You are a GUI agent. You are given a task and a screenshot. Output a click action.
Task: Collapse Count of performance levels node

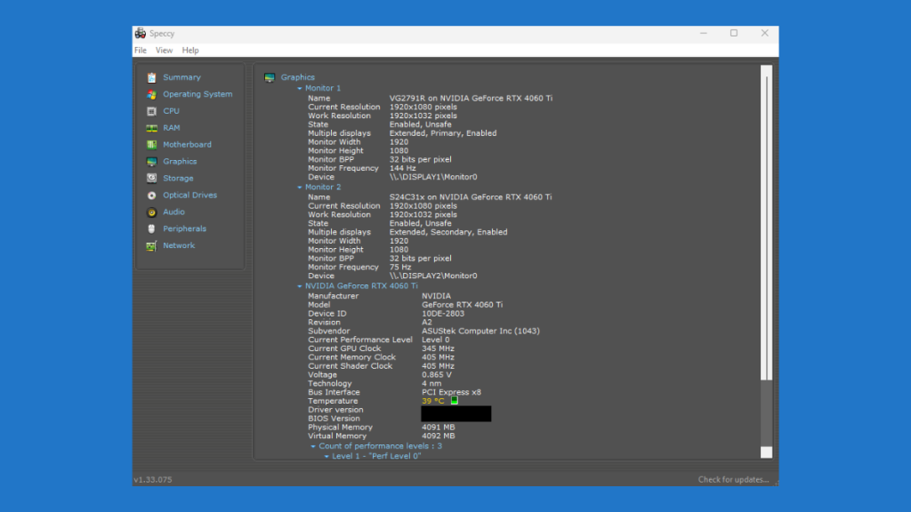pyautogui.click(x=313, y=446)
